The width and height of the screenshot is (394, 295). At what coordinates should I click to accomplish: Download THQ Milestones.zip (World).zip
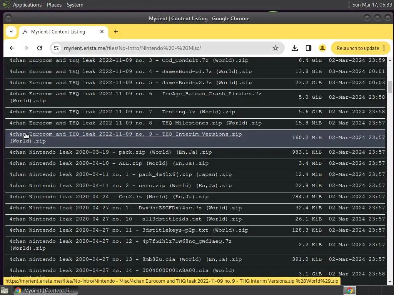pyautogui.click(x=135, y=123)
